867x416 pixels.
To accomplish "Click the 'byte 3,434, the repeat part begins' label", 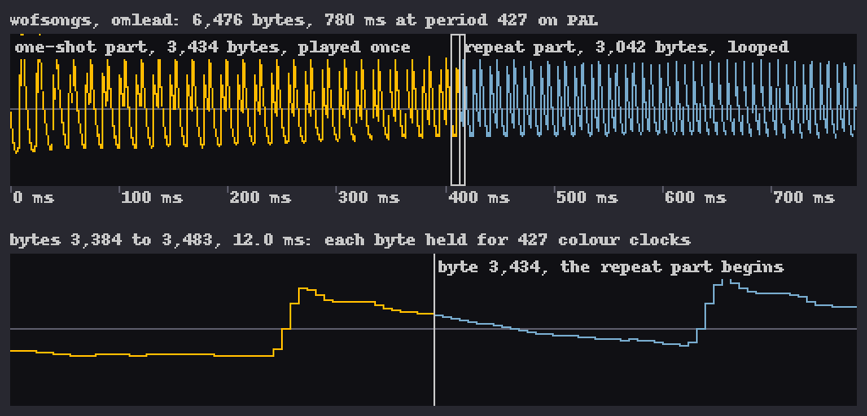I will tap(611, 267).
